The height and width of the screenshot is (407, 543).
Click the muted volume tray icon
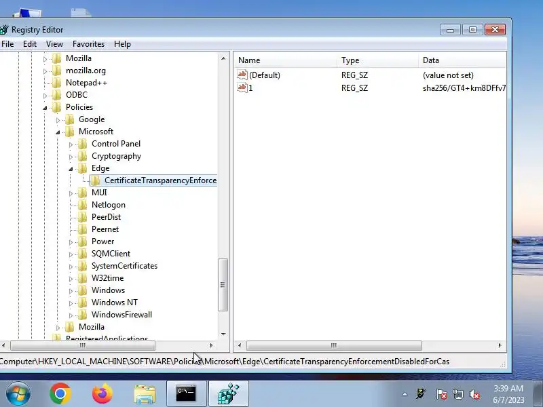tap(474, 394)
